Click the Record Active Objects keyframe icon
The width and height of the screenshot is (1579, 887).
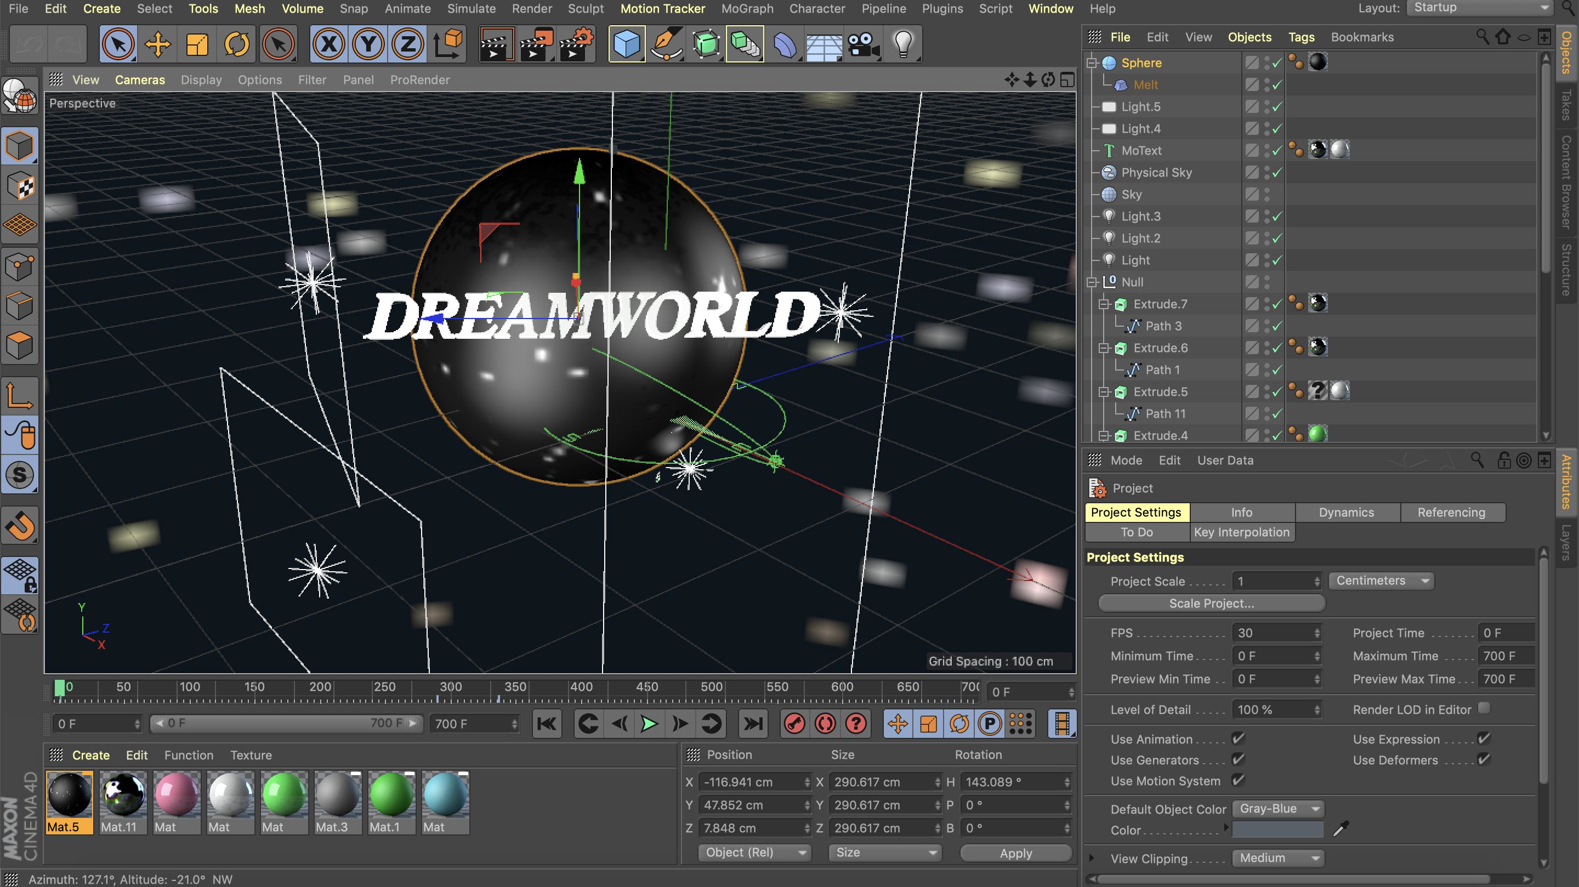tap(794, 724)
